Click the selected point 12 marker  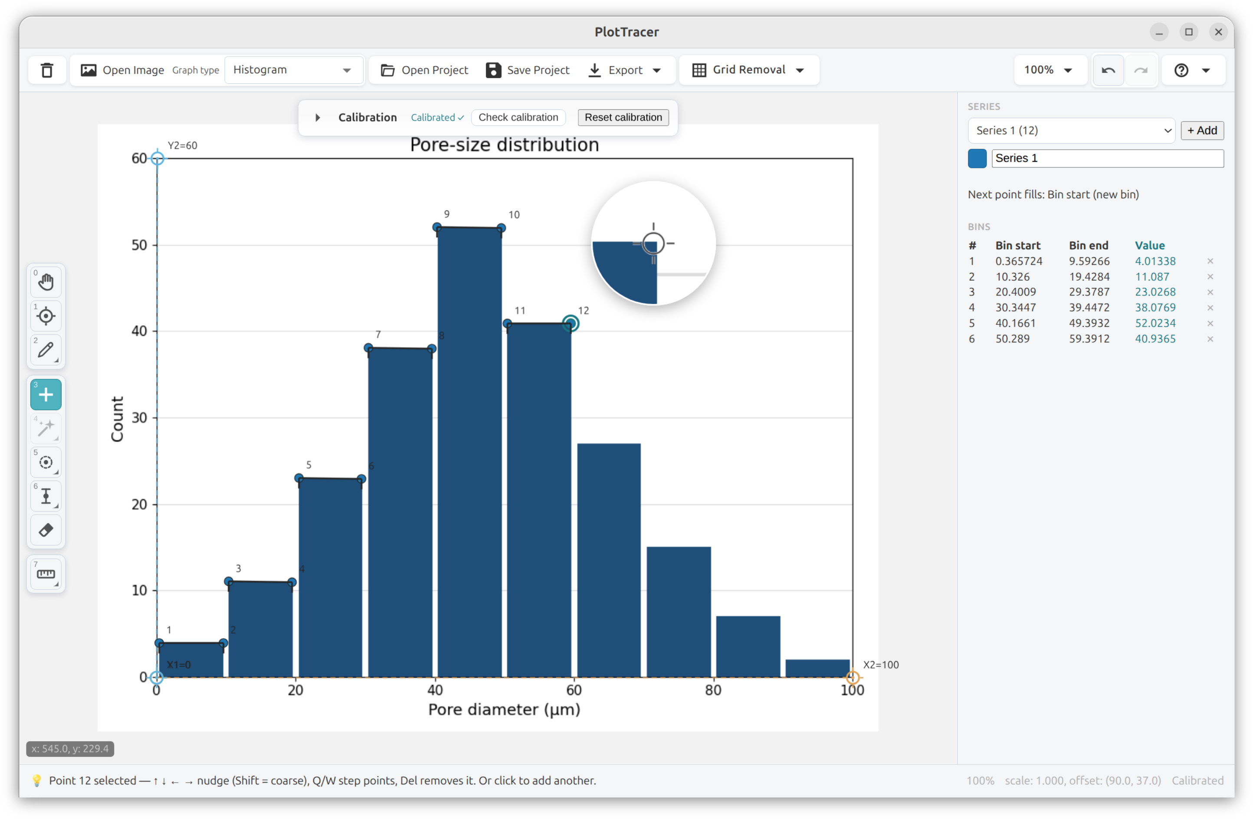click(x=571, y=324)
